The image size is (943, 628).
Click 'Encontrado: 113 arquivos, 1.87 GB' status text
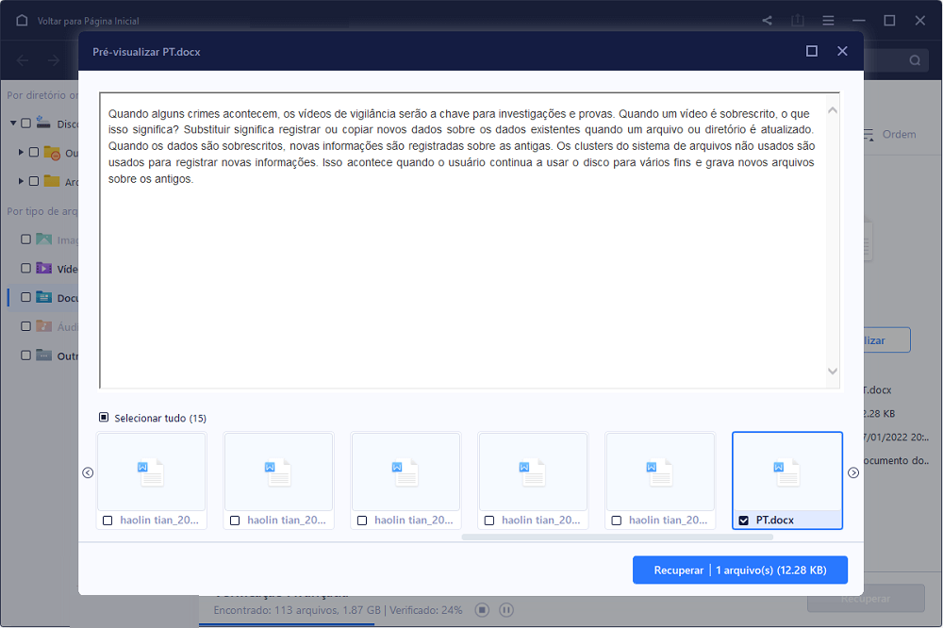[x=297, y=610]
